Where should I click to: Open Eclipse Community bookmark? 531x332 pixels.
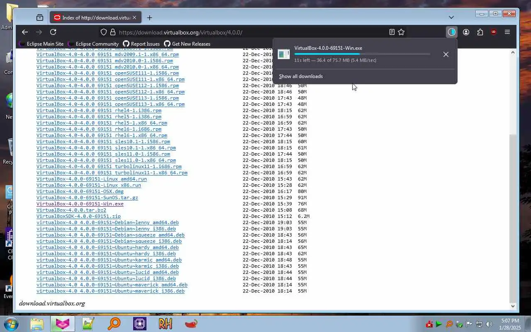[93, 44]
